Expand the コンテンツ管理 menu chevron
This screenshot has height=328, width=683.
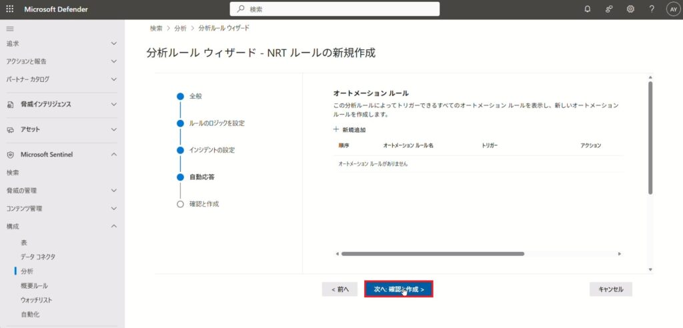[113, 209]
